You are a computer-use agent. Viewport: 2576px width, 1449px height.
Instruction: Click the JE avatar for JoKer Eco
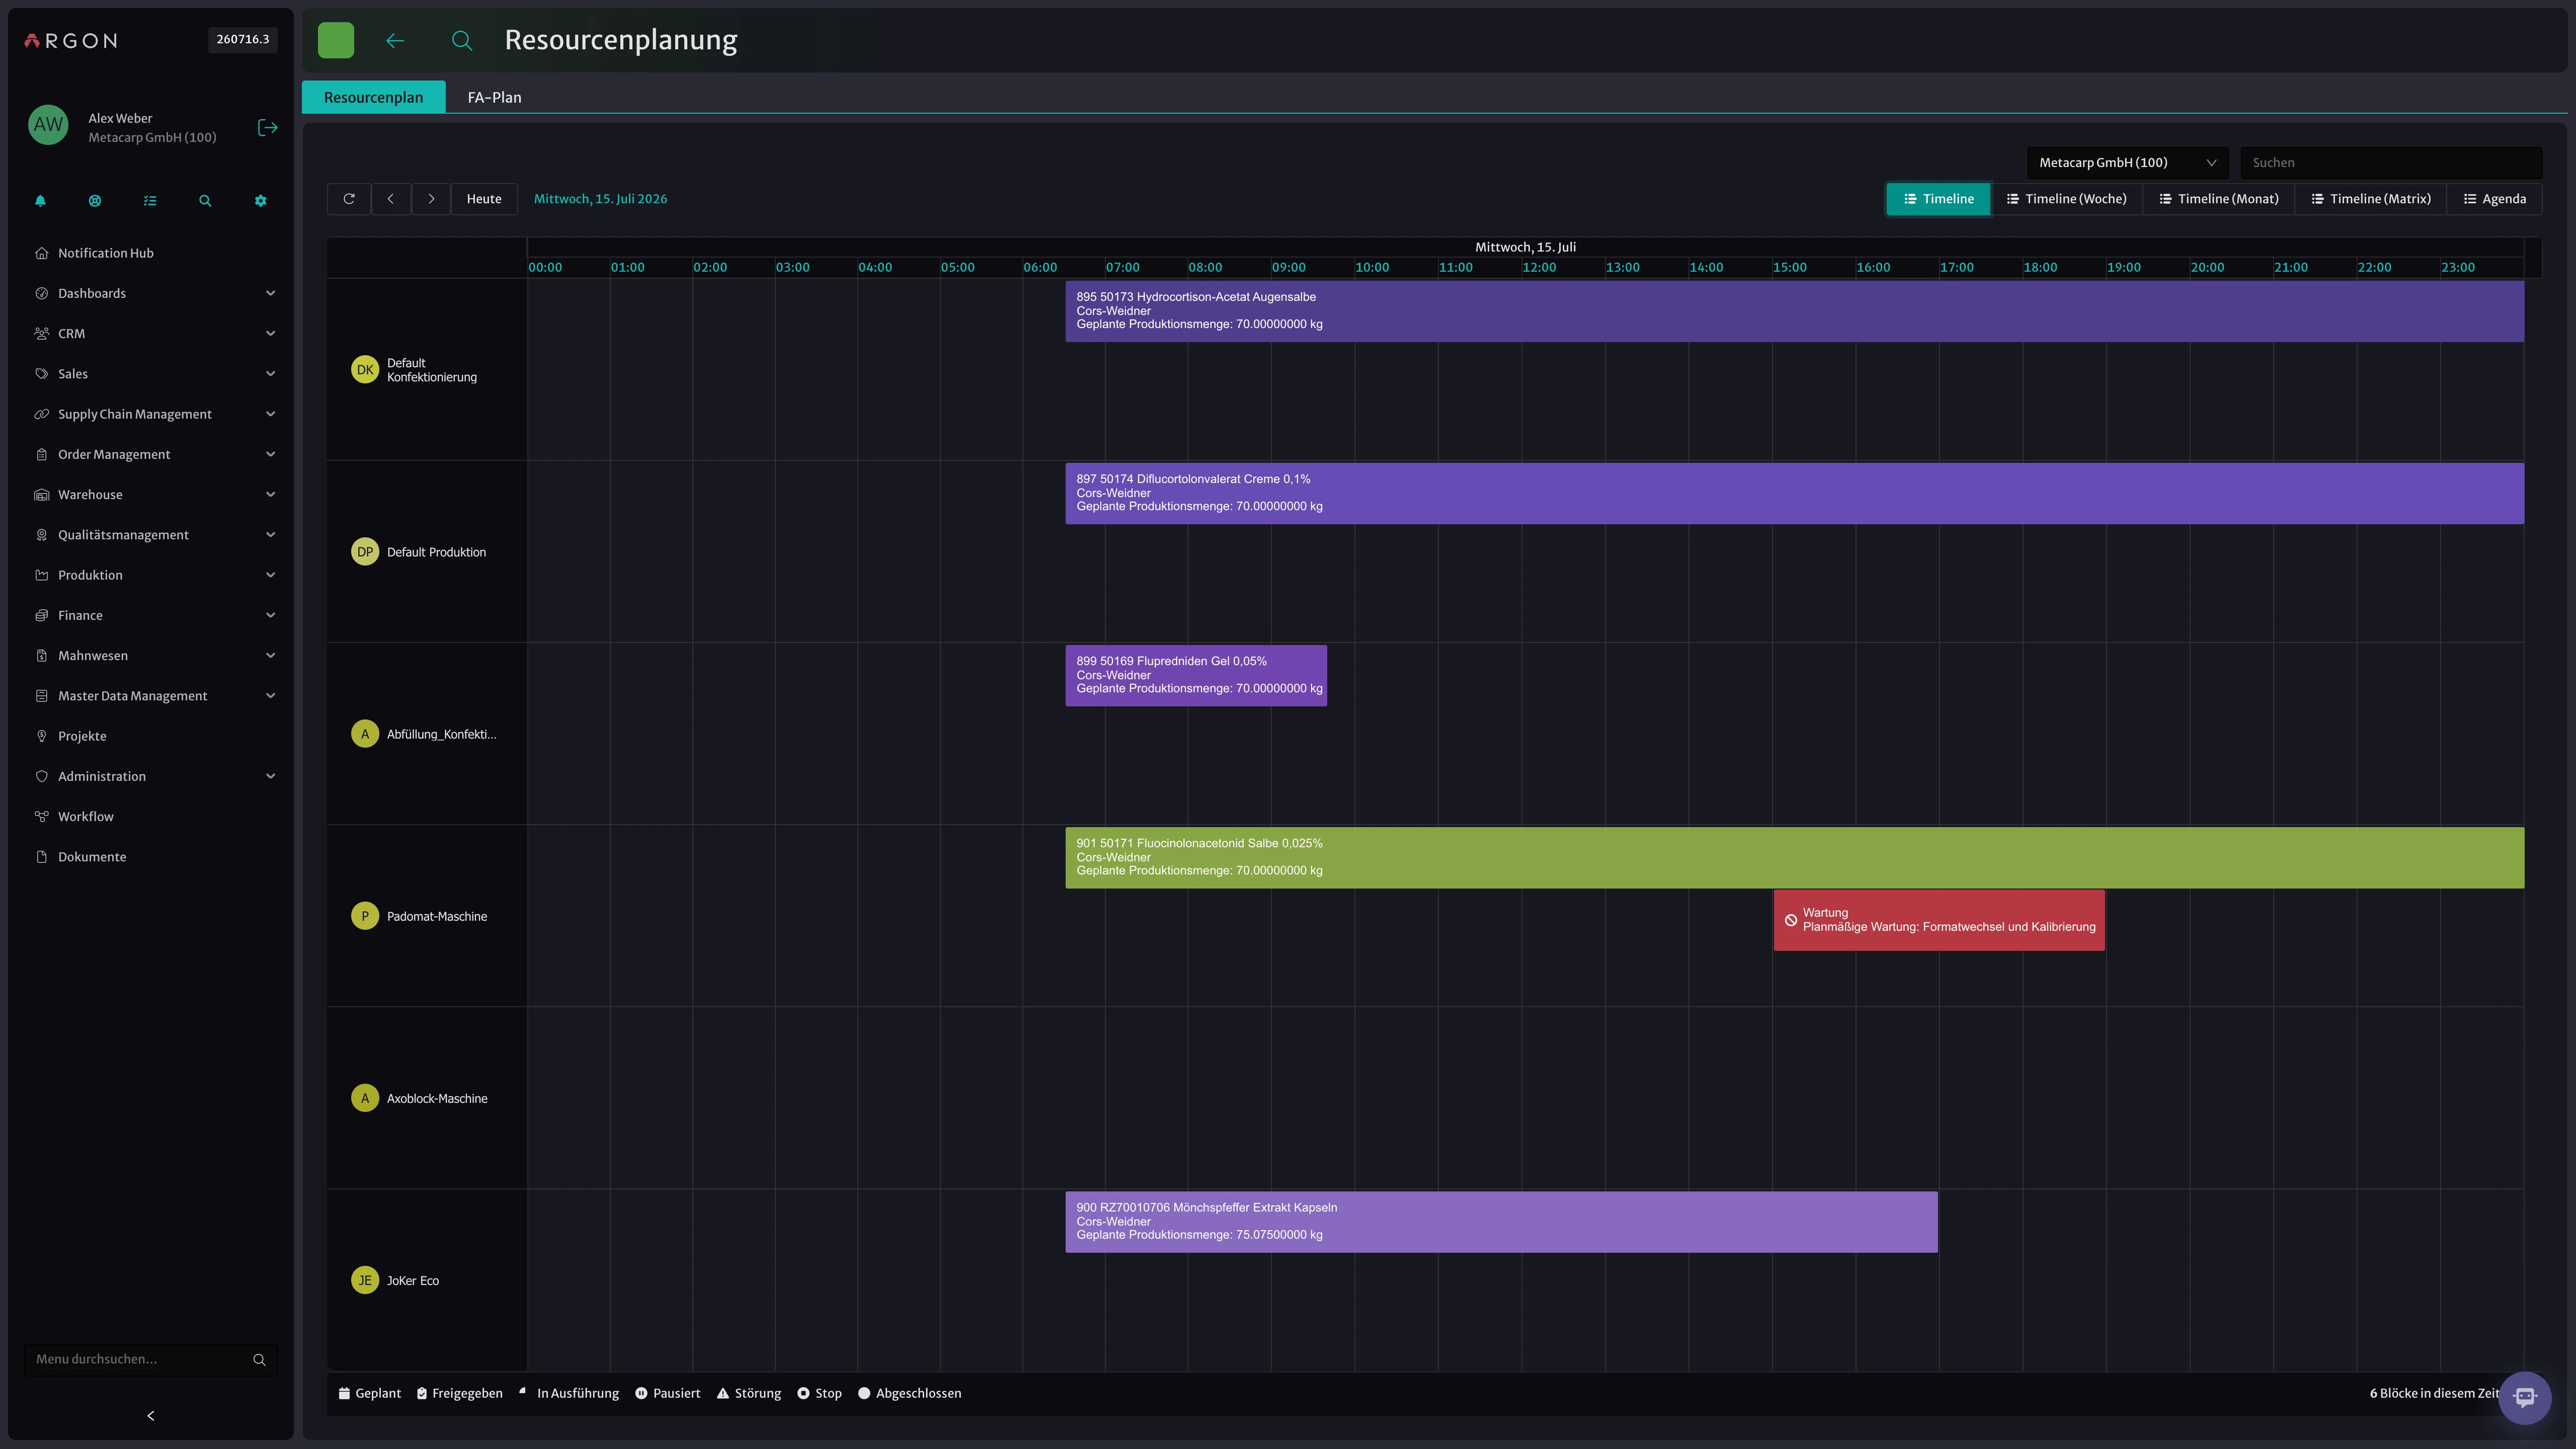(365, 1281)
